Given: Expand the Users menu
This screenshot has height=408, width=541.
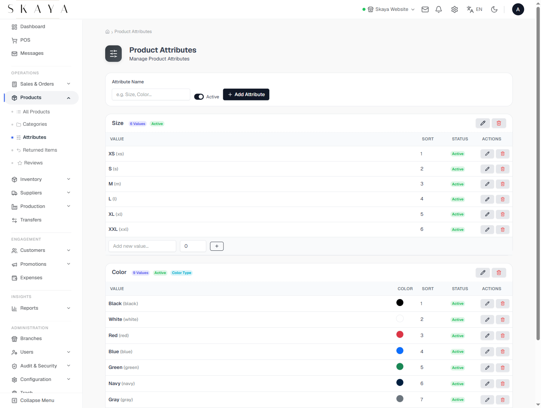Looking at the screenshot, I should coord(41,352).
